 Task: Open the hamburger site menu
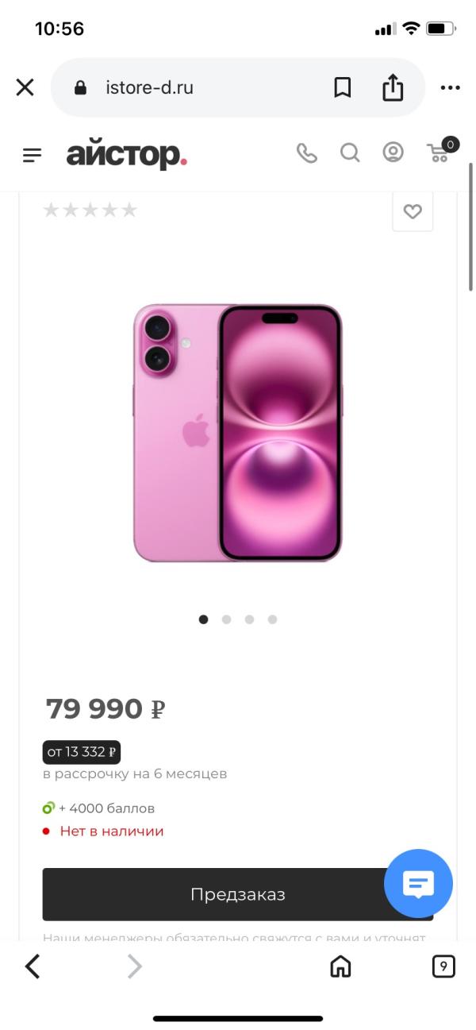coord(32,154)
